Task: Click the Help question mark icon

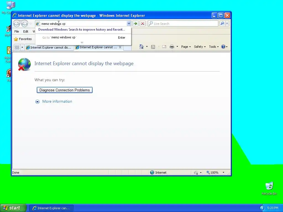Action: pyautogui.click(x=223, y=47)
